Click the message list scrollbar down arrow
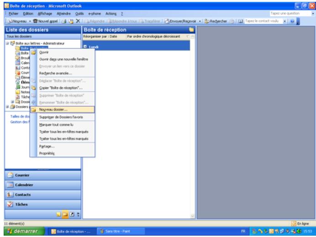Viewport: 316px width, 237px height. pyautogui.click(x=192, y=216)
